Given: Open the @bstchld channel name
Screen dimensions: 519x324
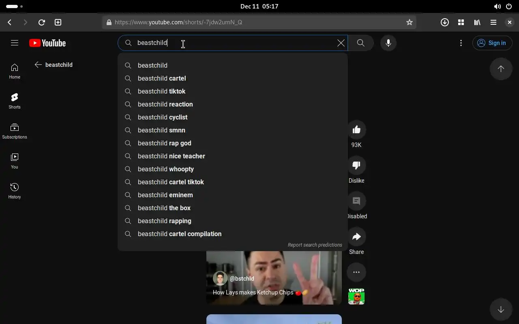Looking at the screenshot, I should (x=242, y=279).
